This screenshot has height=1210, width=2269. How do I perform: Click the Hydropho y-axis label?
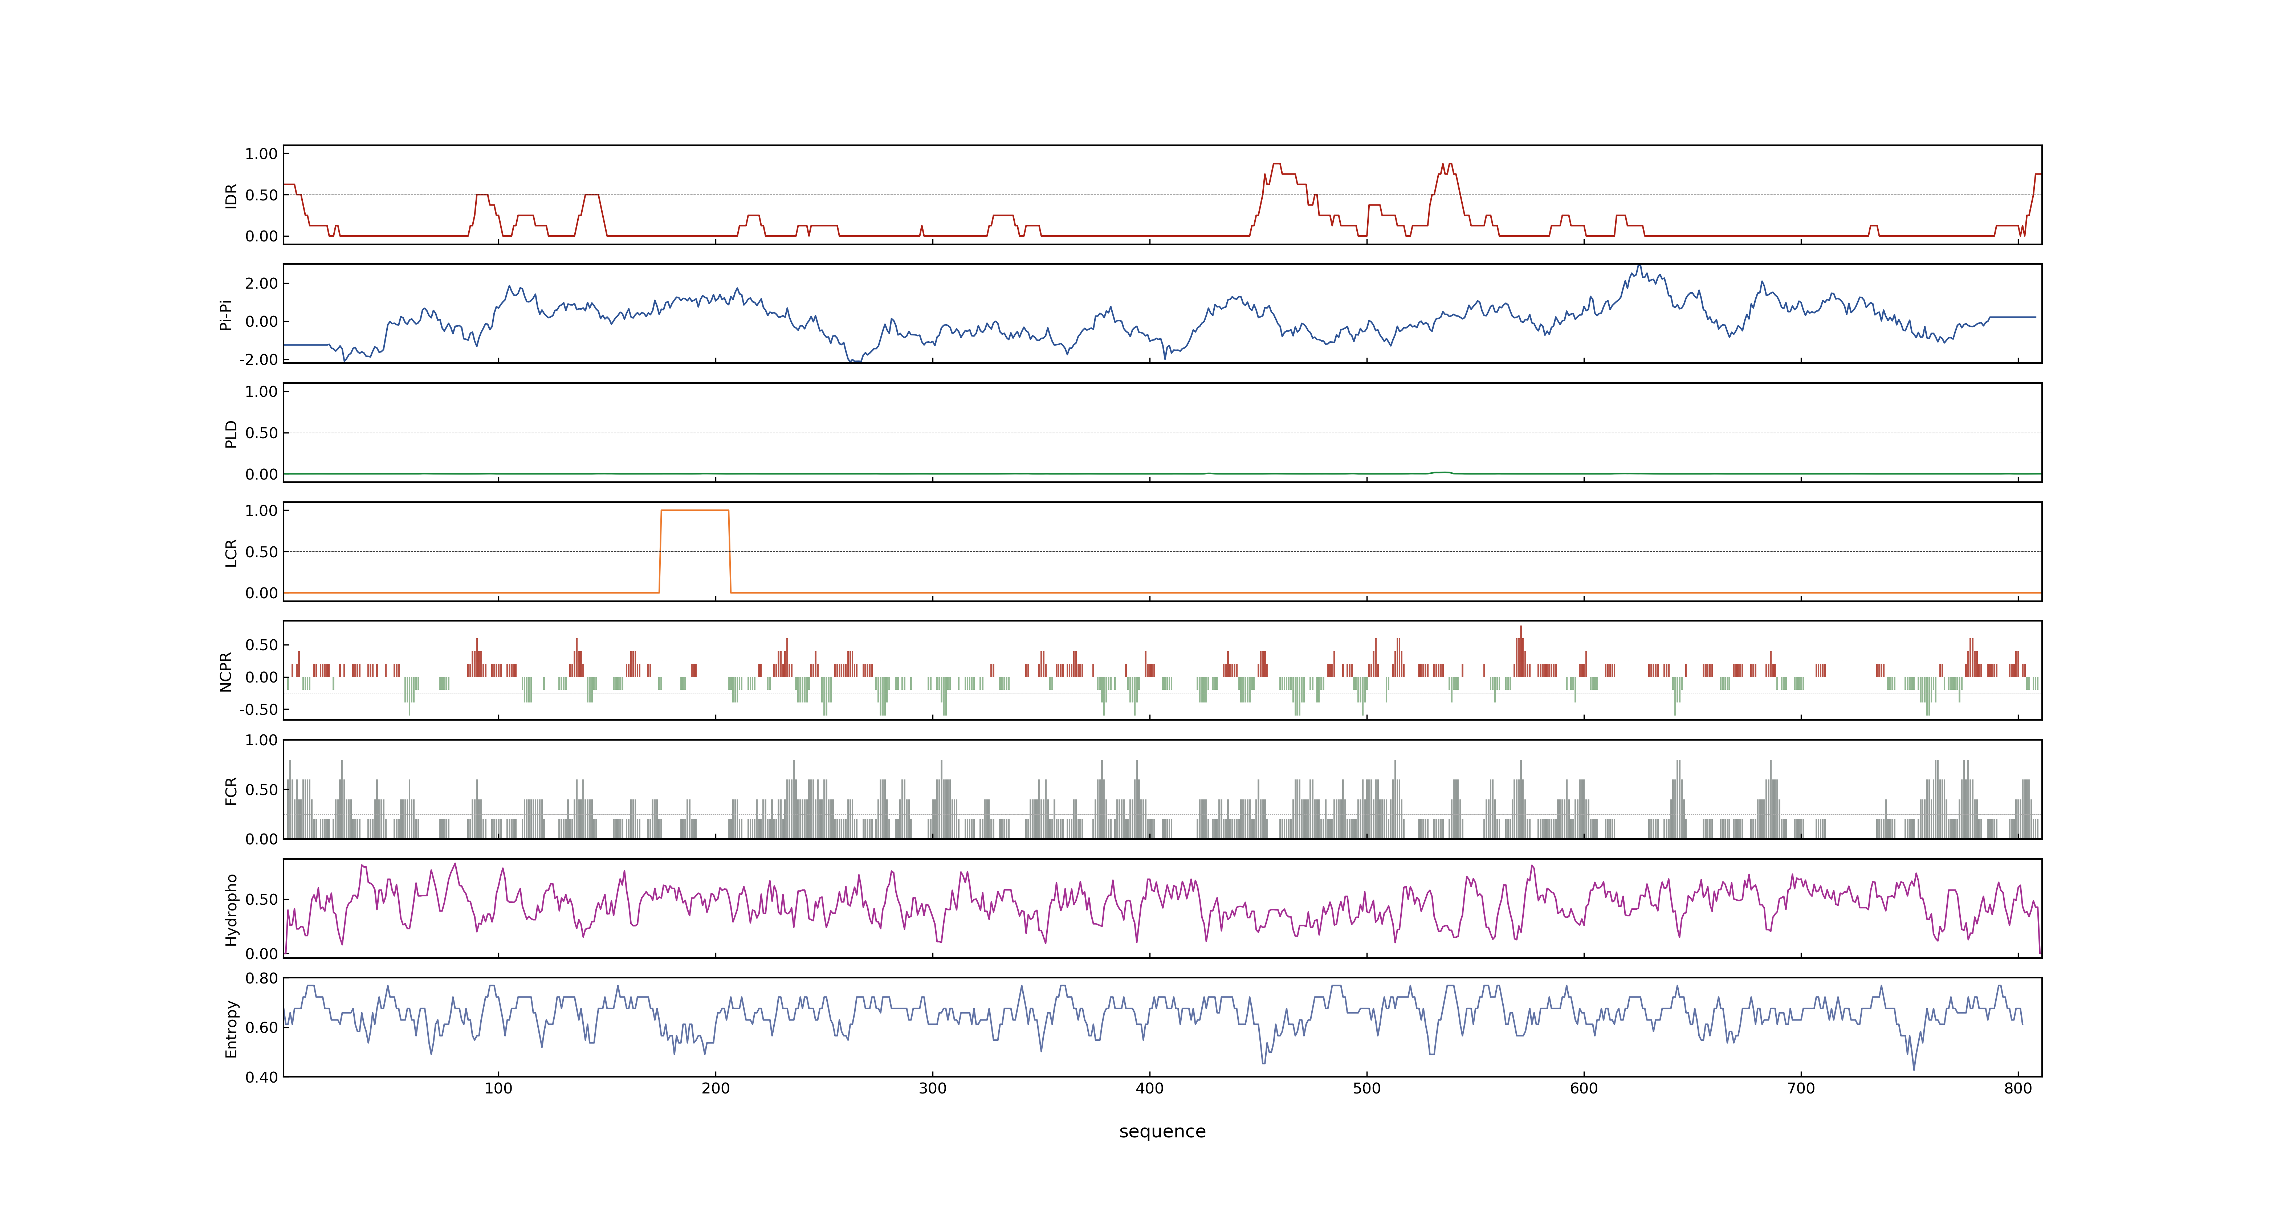coord(231,910)
